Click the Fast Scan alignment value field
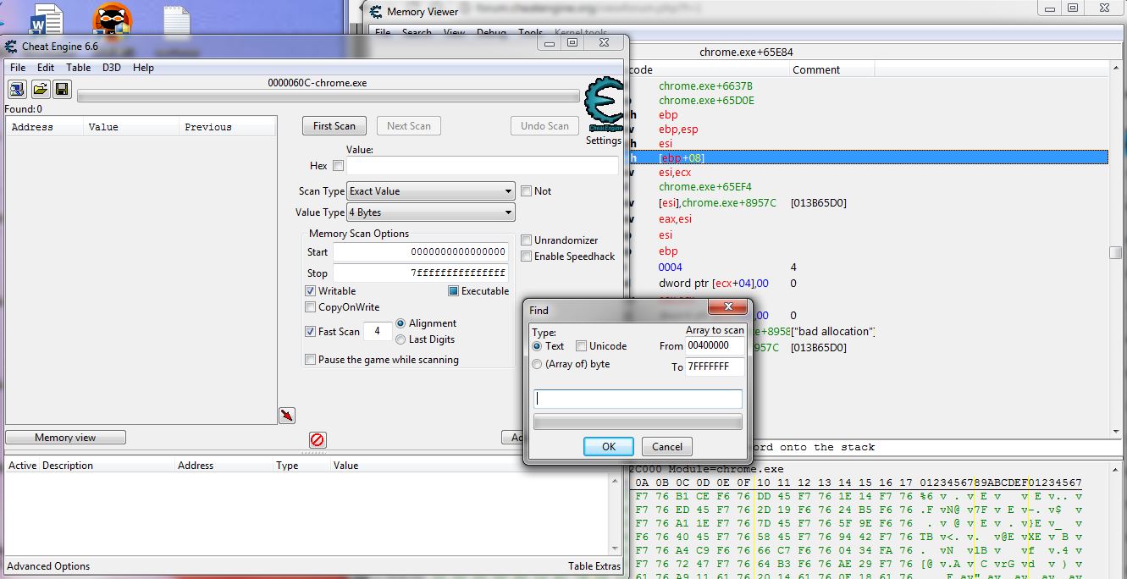Screen dimensions: 1127x579 [377, 332]
